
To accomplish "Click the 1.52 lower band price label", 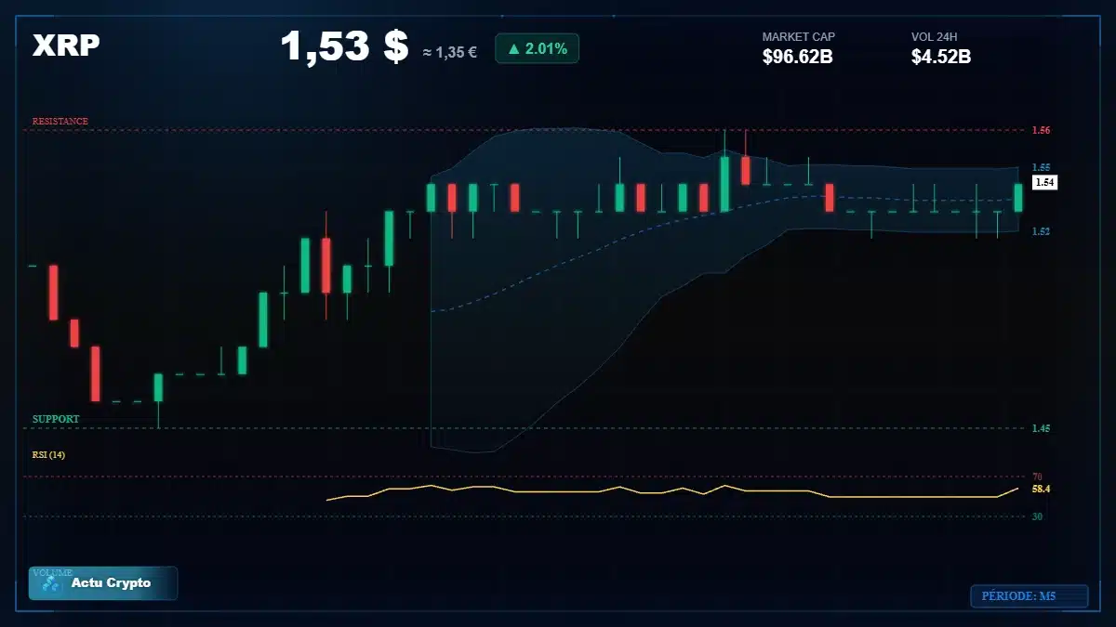I will (x=1041, y=231).
